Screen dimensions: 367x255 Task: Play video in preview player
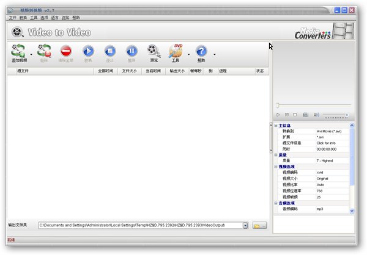(x=278, y=115)
